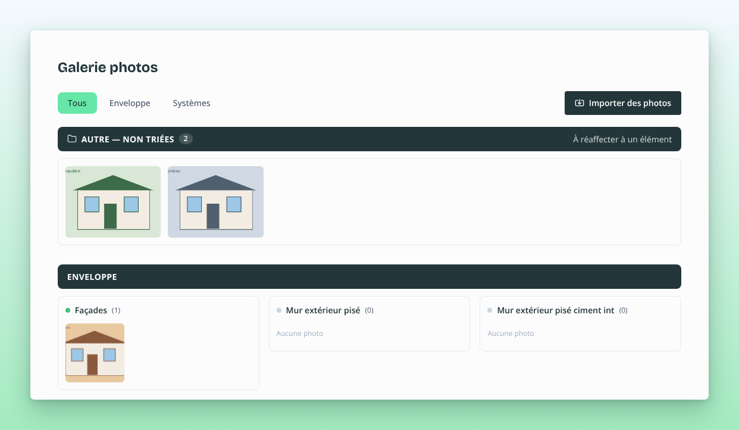Open the Systèmes filter tab
The height and width of the screenshot is (430, 739).
[192, 103]
